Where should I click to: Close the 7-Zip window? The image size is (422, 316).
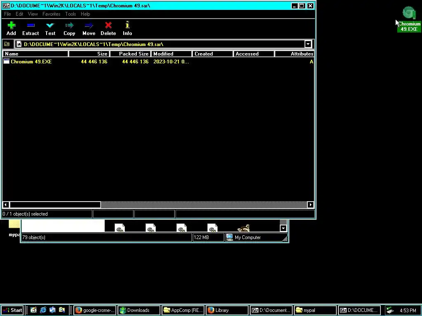click(310, 6)
